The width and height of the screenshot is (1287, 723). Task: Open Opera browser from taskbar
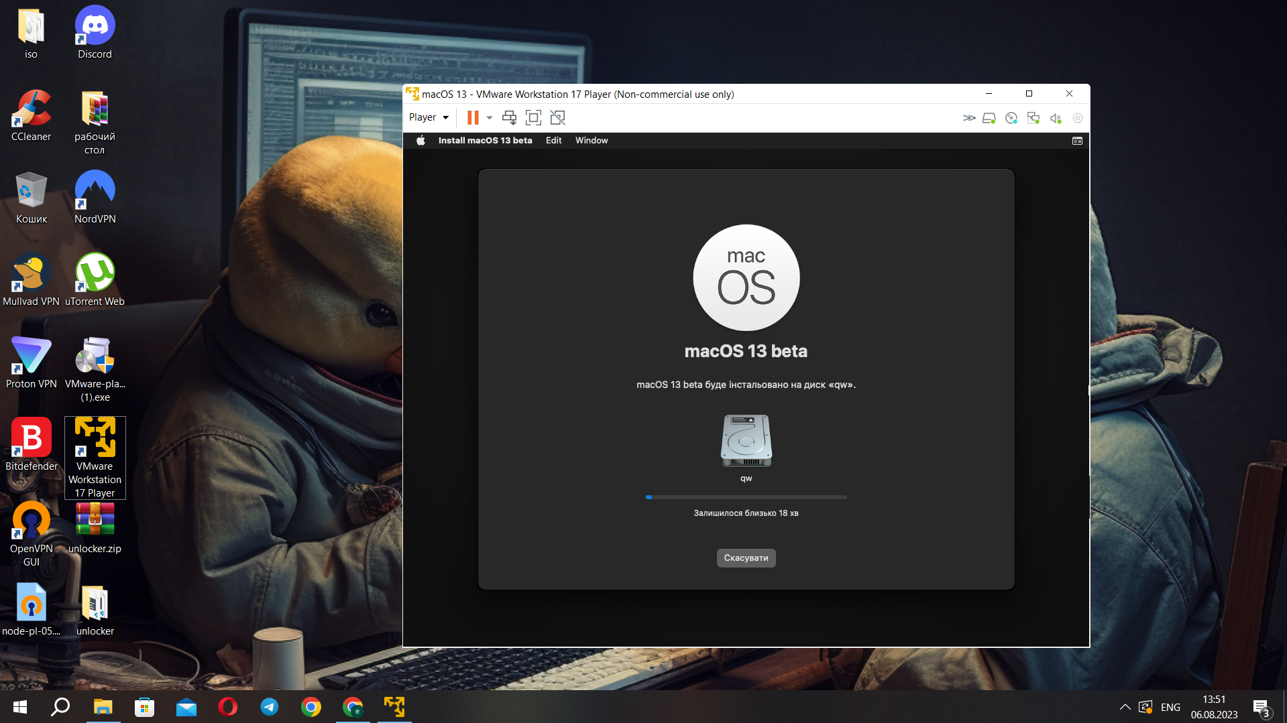pyautogui.click(x=227, y=707)
